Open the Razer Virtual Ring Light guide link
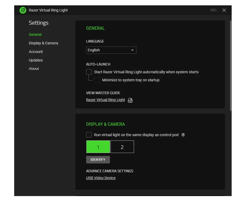The image size is (237, 199). click(105, 100)
